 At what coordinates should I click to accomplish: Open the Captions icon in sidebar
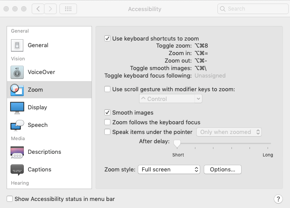tap(17, 170)
